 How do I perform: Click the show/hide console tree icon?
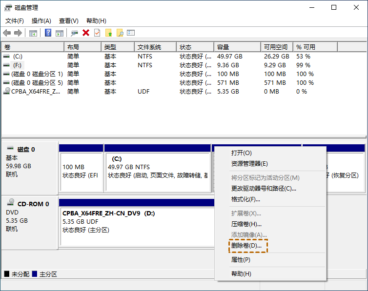click(33, 33)
